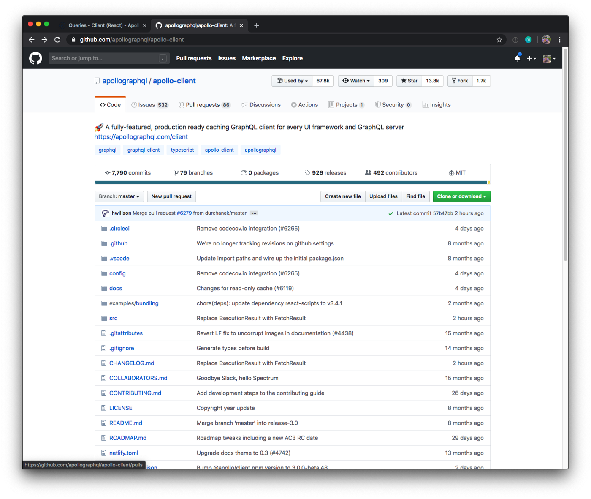
Task: Open the Watch dropdown
Action: tap(356, 81)
